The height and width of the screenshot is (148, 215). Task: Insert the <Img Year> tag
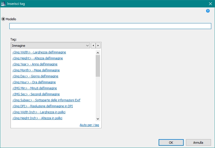click(35, 64)
